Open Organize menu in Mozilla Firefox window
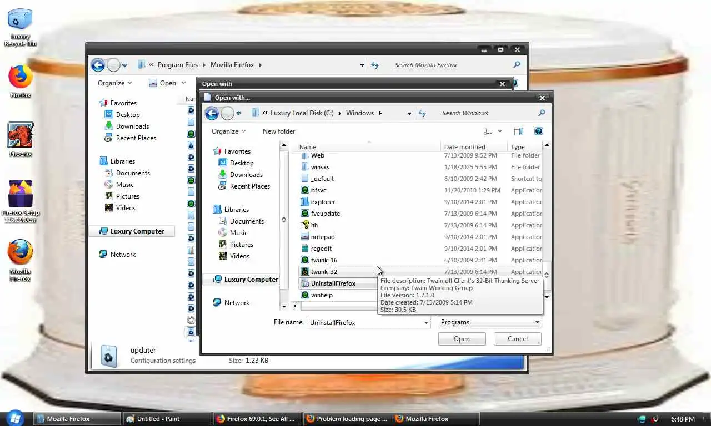The width and height of the screenshot is (711, 426). [x=114, y=83]
